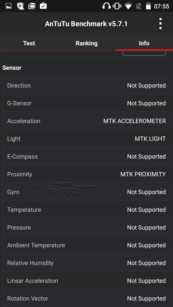Open the three-dot overflow menu
Screen dimensions: 173x307
pyautogui.click(x=160, y=24)
